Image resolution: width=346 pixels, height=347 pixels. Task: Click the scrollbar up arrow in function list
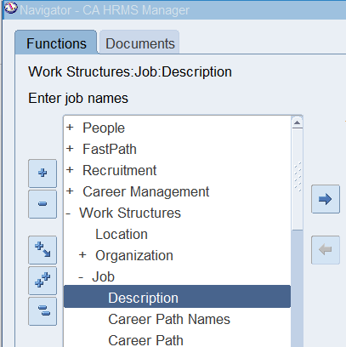[x=297, y=122]
